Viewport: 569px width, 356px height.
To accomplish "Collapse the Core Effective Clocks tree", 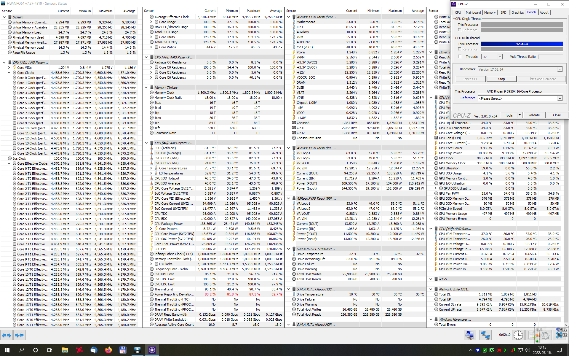I will point(9,163).
